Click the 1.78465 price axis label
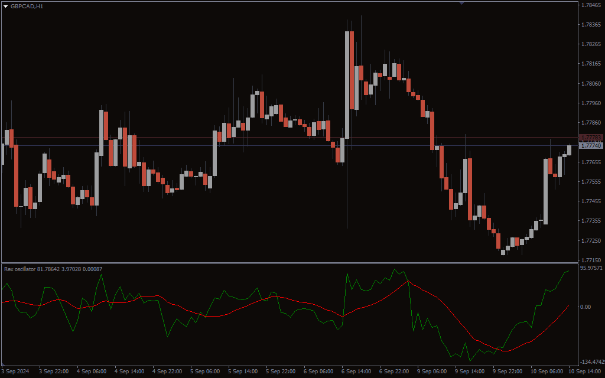Image resolution: width=605 pixels, height=378 pixels. point(591,5)
